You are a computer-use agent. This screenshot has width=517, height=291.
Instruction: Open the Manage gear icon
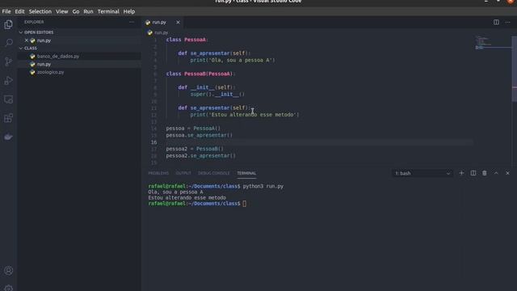pos(9,288)
